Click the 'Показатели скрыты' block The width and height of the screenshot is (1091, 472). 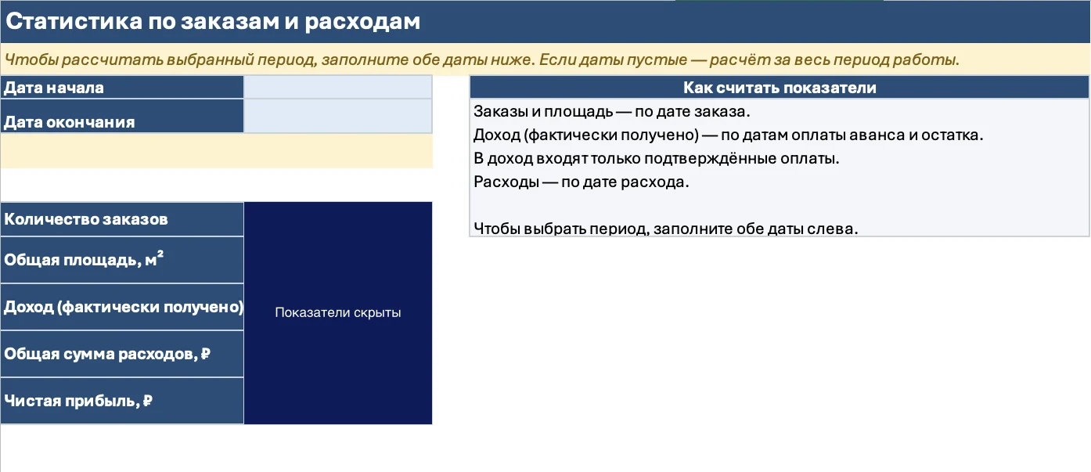[338, 313]
